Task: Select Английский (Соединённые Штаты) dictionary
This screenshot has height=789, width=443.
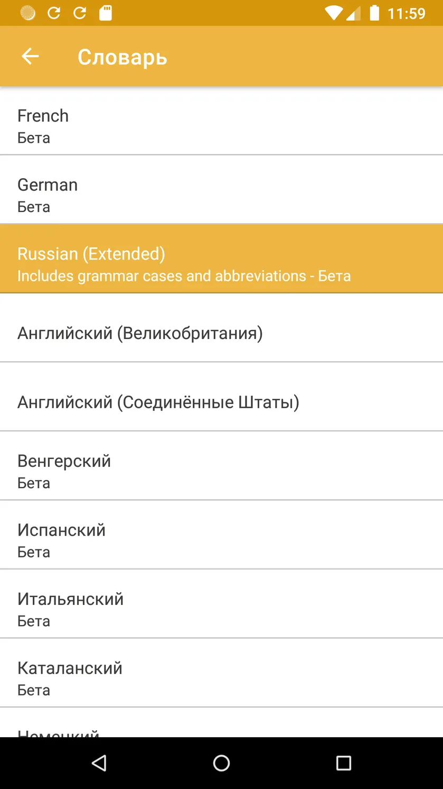Action: point(221,397)
